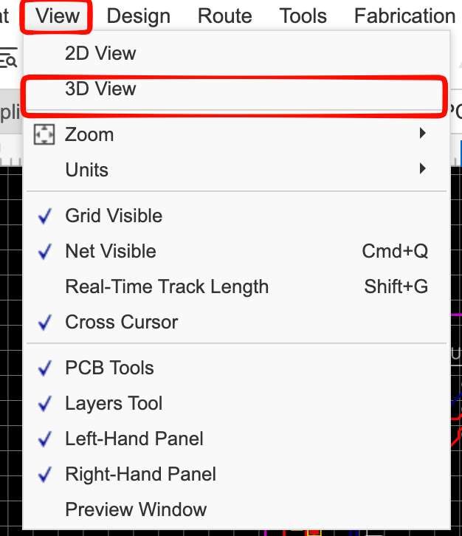Open the View menu
The image size is (462, 536).
click(x=57, y=16)
